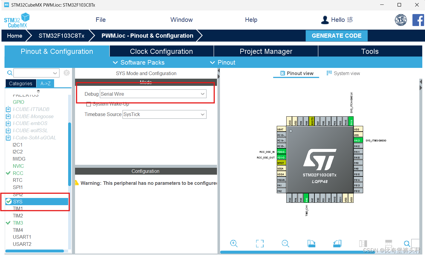This screenshot has width=425, height=256.
Task: Click the download icon beside I-Cube-SoM-uGOAL
Action: point(8,138)
